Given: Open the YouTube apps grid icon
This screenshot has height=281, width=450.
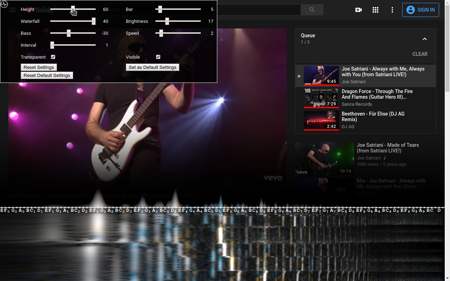Looking at the screenshot, I should 375,10.
